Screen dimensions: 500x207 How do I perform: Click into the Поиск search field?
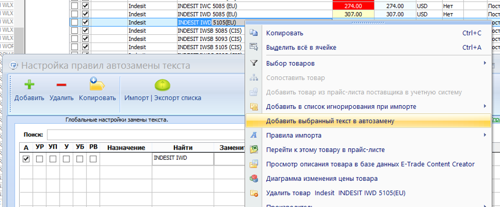tap(146, 135)
